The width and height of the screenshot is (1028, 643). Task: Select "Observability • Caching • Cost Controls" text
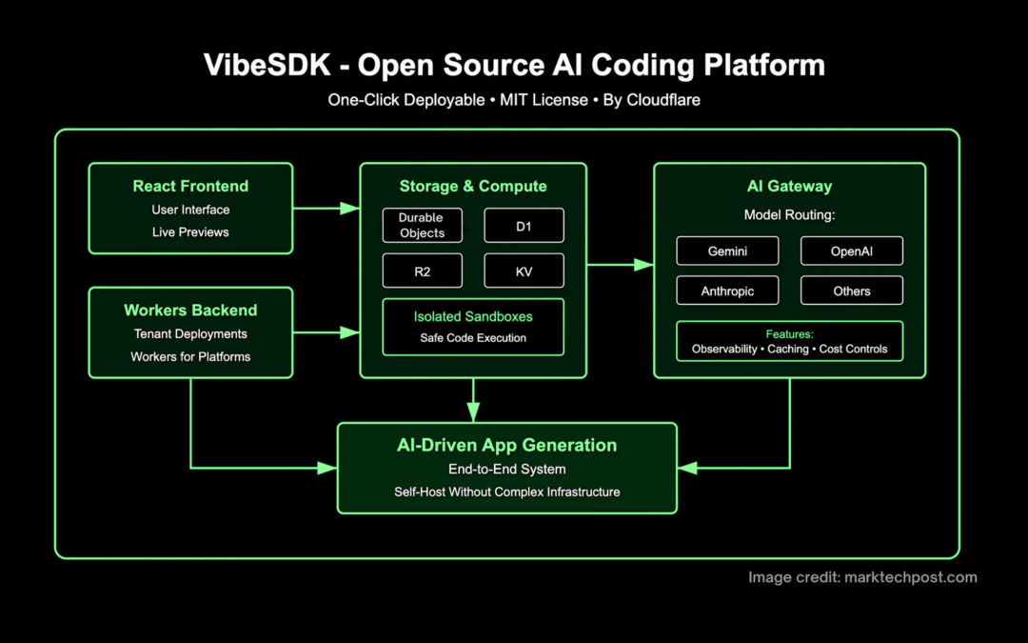click(789, 349)
